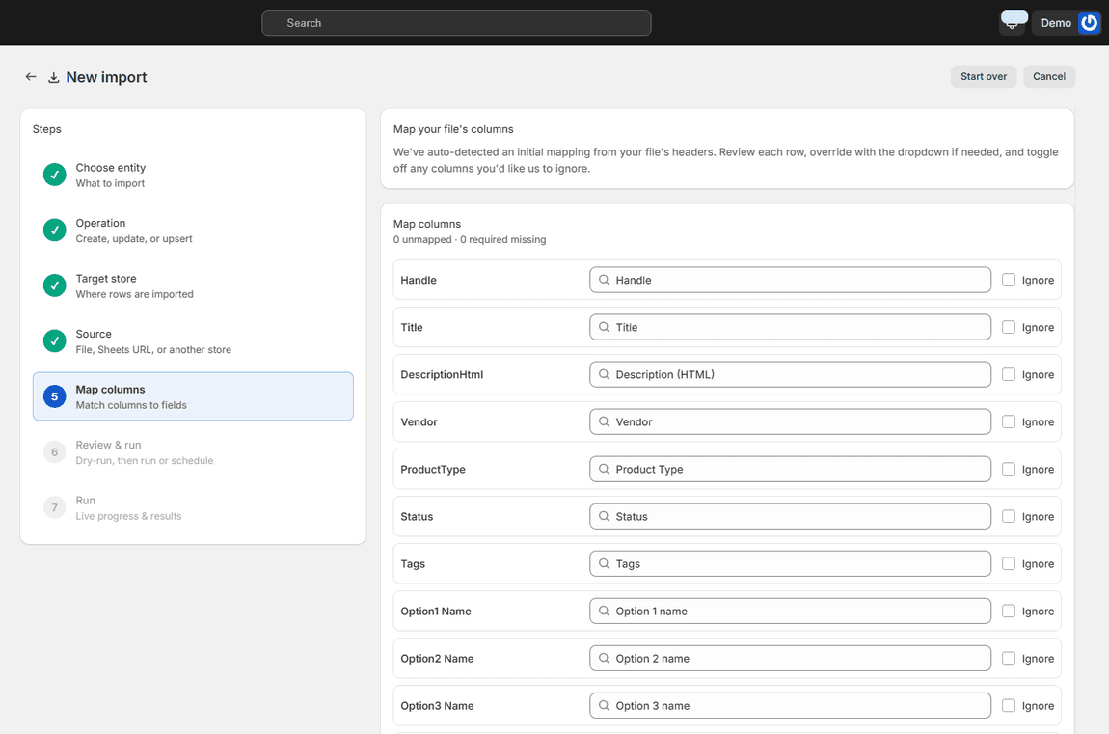Tick Ignore checkbox for Title row
Image resolution: width=1109 pixels, height=734 pixels.
(x=1009, y=327)
